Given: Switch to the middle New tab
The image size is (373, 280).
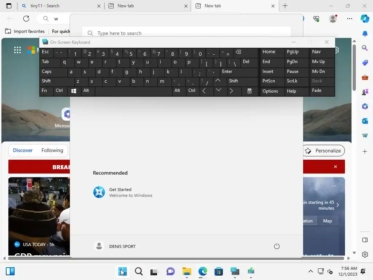Looking at the screenshot, I should pyautogui.click(x=148, y=6).
